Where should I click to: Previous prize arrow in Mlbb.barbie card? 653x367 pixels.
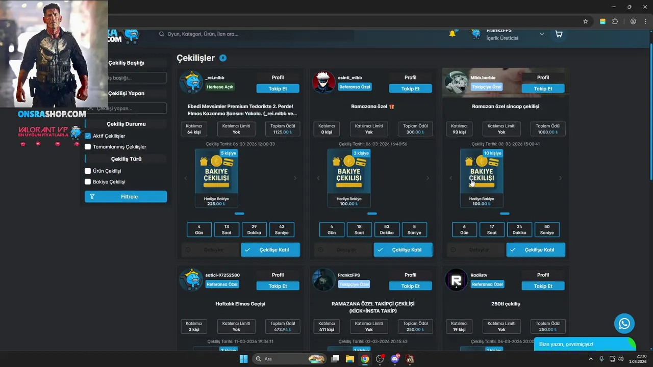pos(451,178)
